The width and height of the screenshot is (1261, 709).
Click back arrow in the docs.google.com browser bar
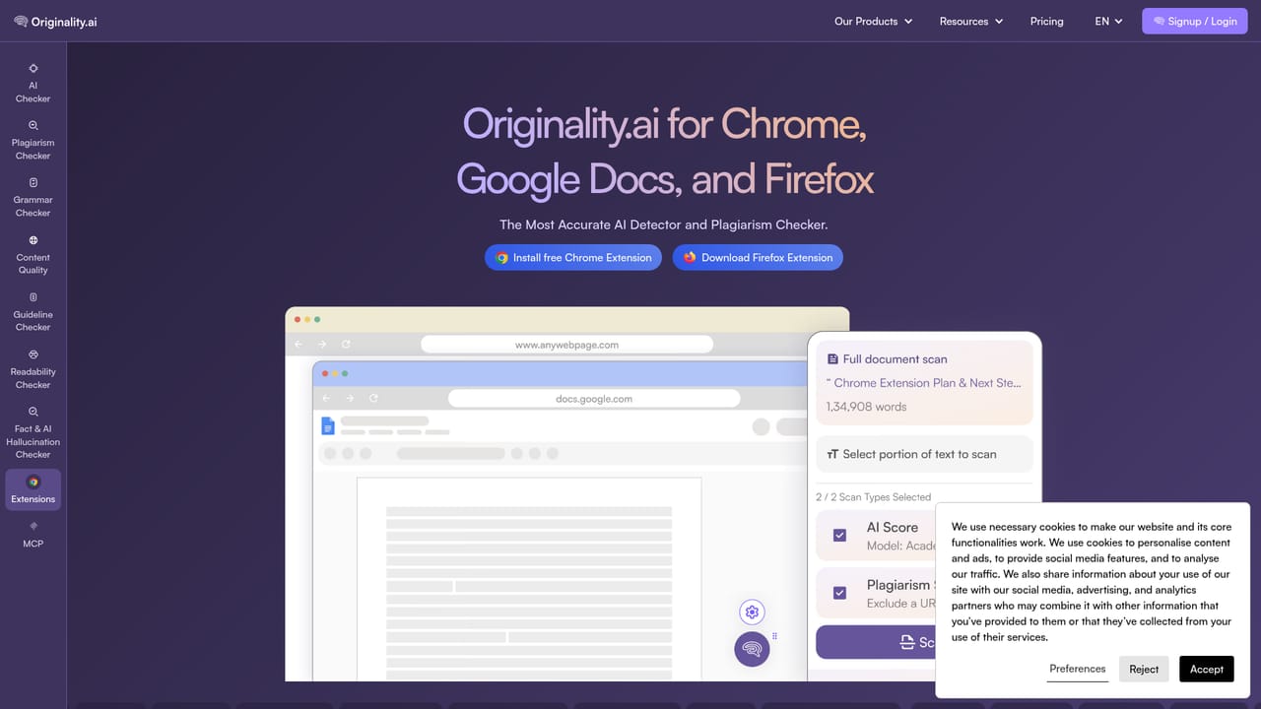(x=326, y=399)
